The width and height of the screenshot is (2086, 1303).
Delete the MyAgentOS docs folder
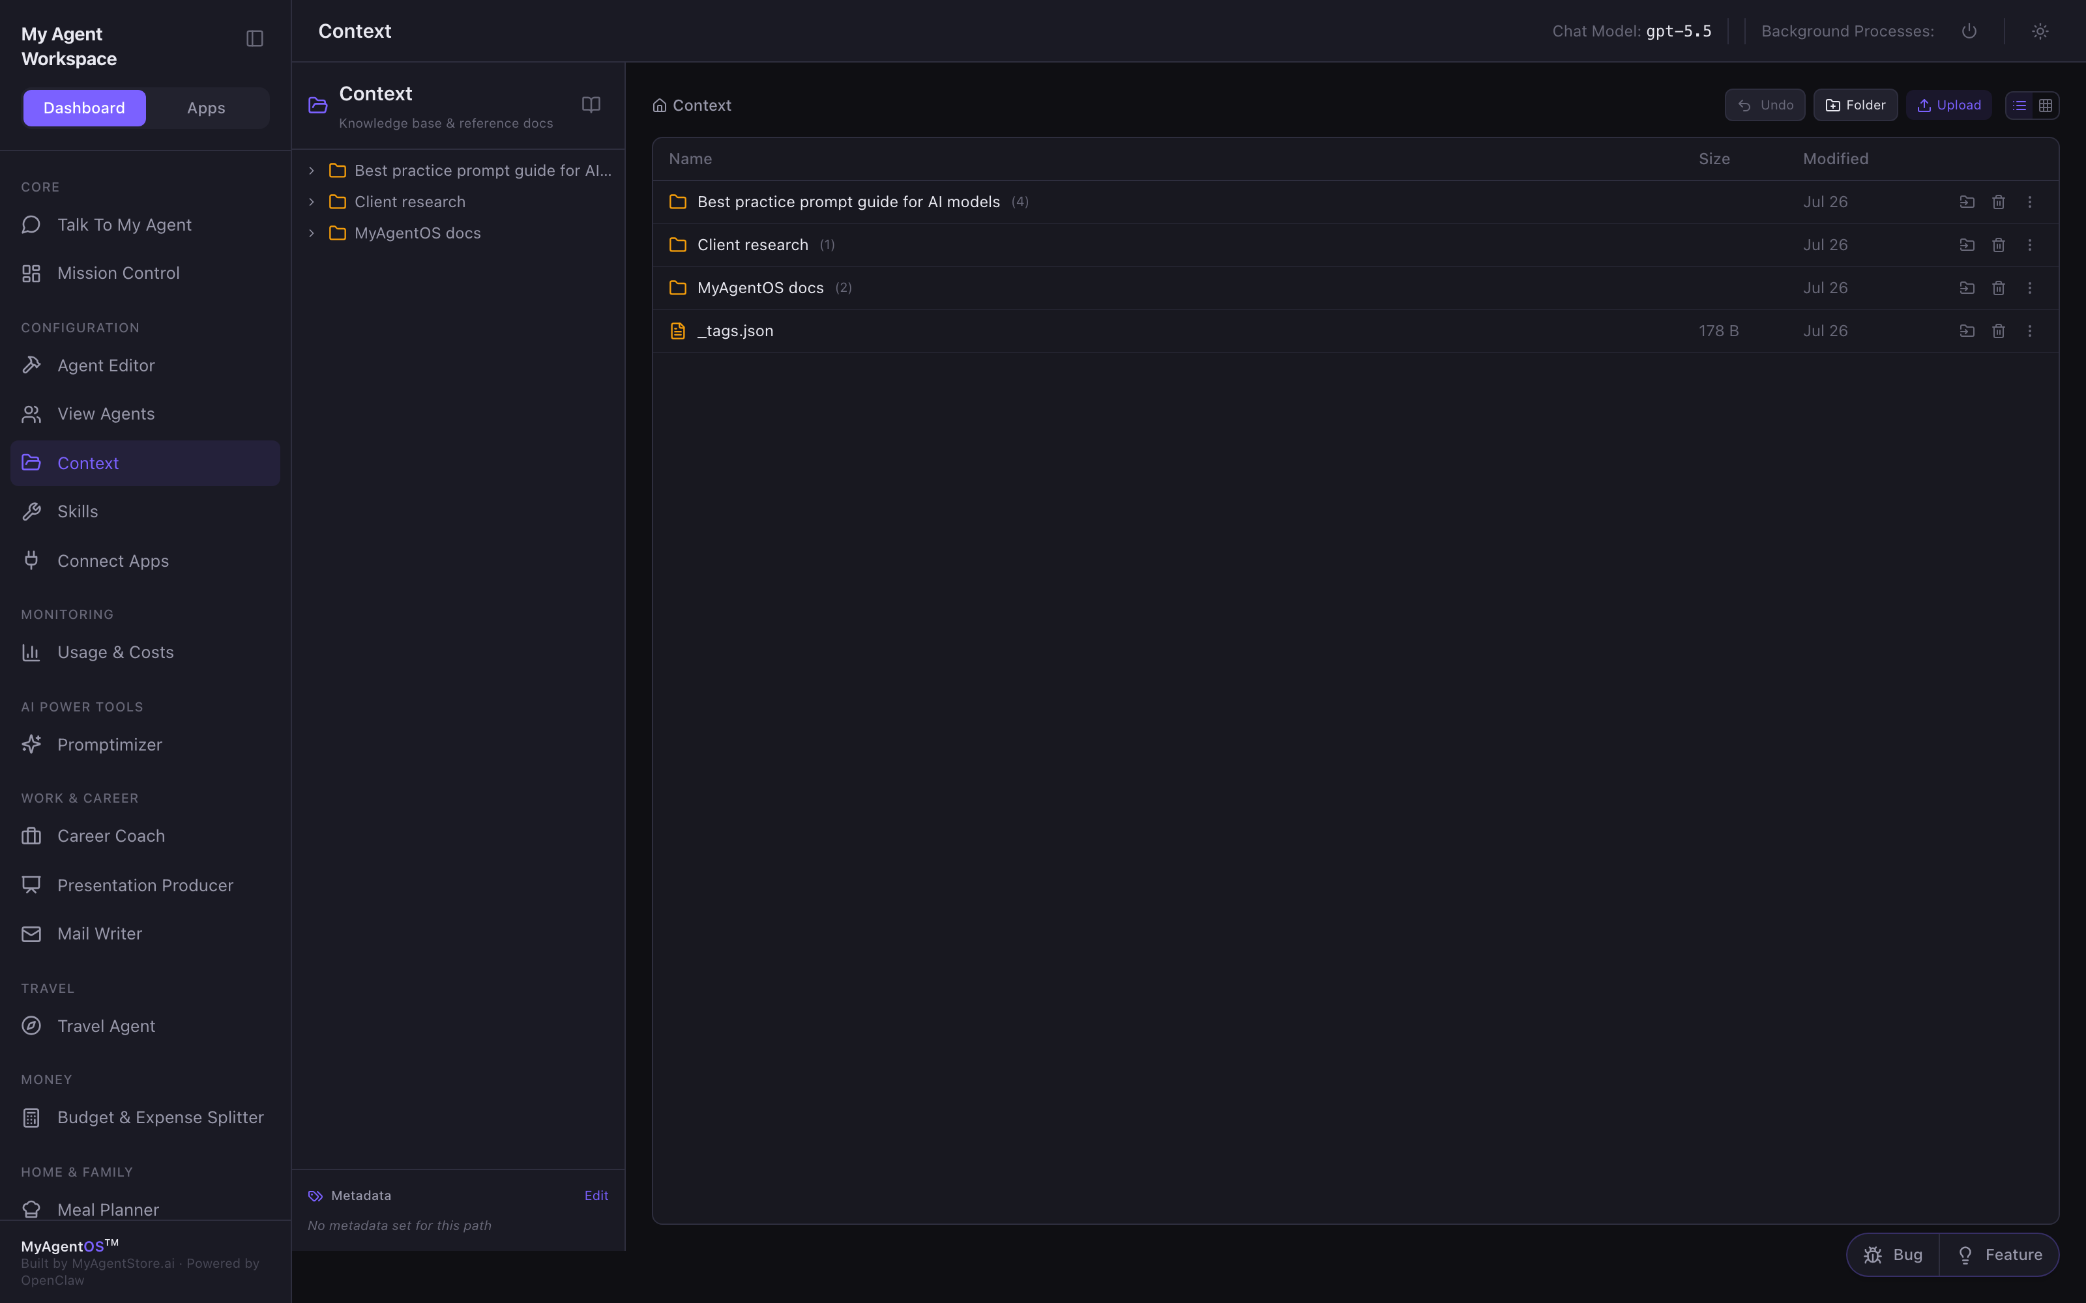1998,288
